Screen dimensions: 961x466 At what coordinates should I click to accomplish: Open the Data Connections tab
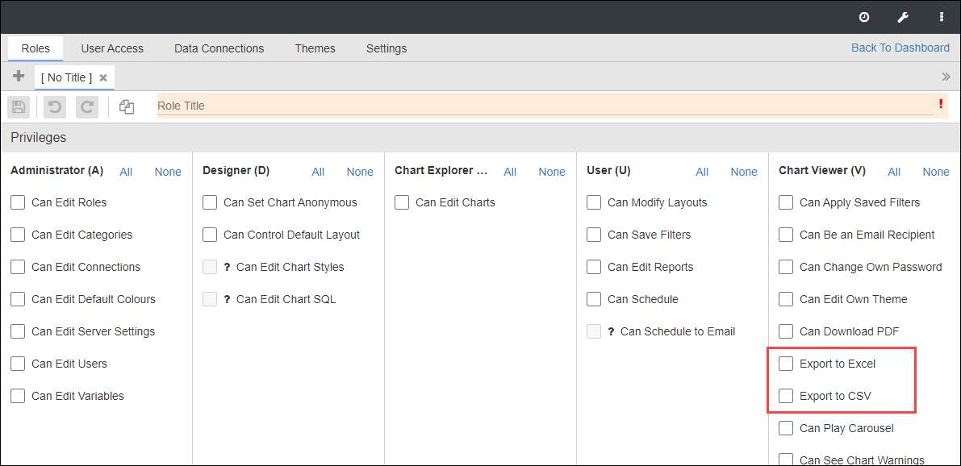[219, 48]
